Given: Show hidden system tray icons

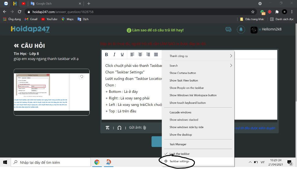Looking at the screenshot, I should [250, 162].
